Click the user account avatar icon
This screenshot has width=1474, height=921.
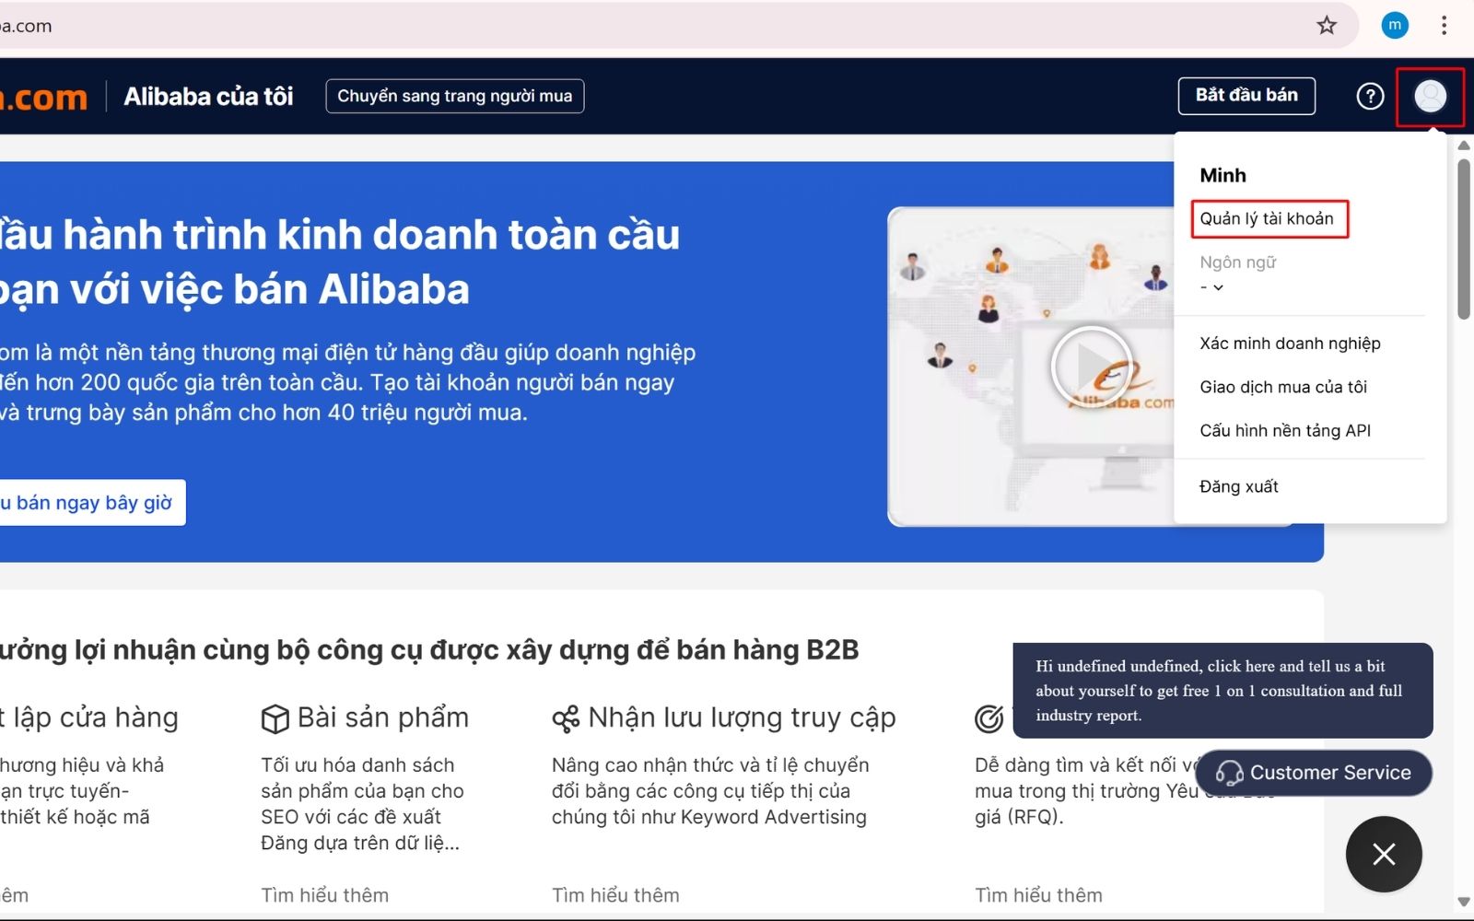click(x=1430, y=96)
